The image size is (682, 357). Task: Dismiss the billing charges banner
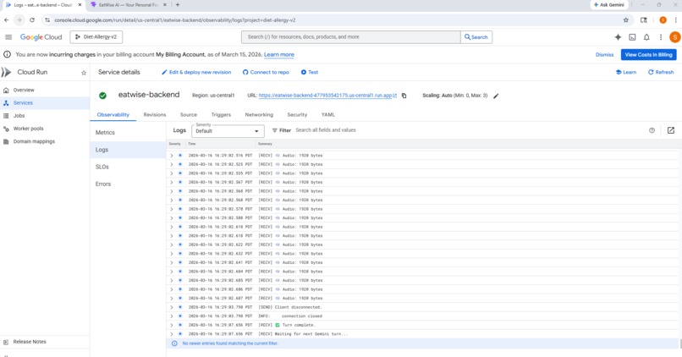(604, 55)
